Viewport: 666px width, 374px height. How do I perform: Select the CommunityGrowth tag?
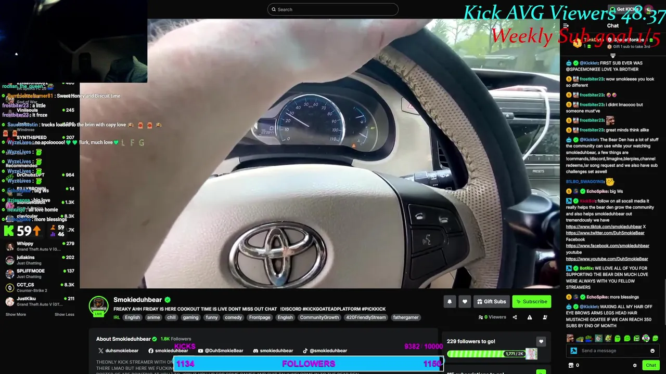[319, 317]
